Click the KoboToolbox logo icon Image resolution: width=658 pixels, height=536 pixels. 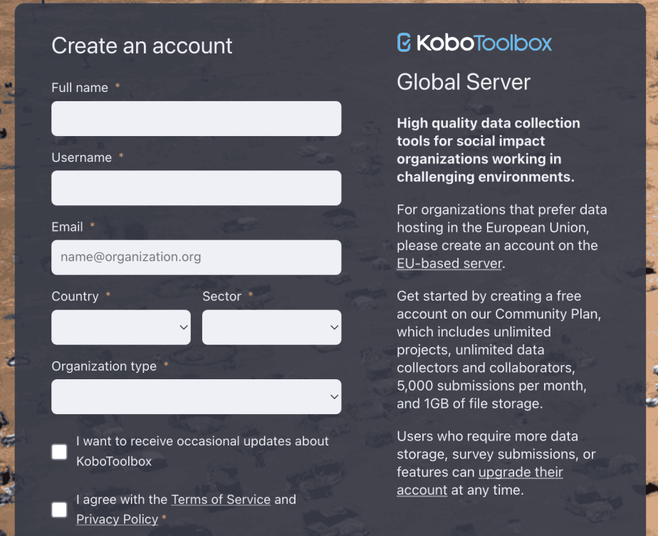404,43
